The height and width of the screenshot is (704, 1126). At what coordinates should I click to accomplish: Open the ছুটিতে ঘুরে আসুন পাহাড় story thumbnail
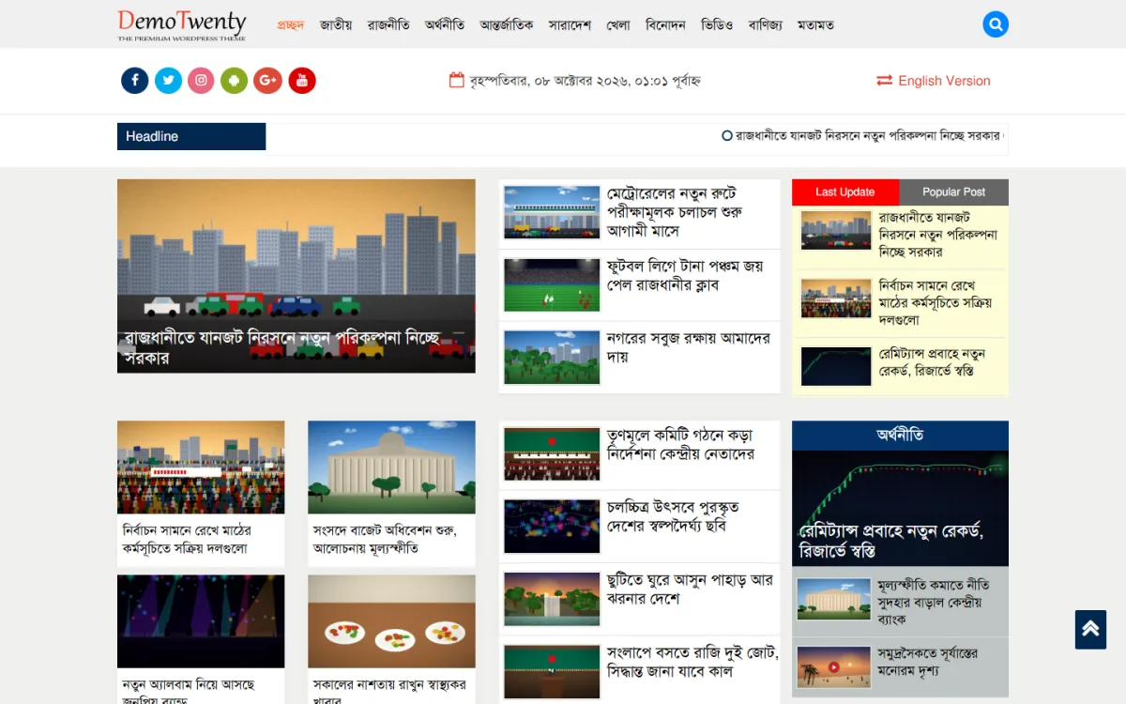point(552,599)
